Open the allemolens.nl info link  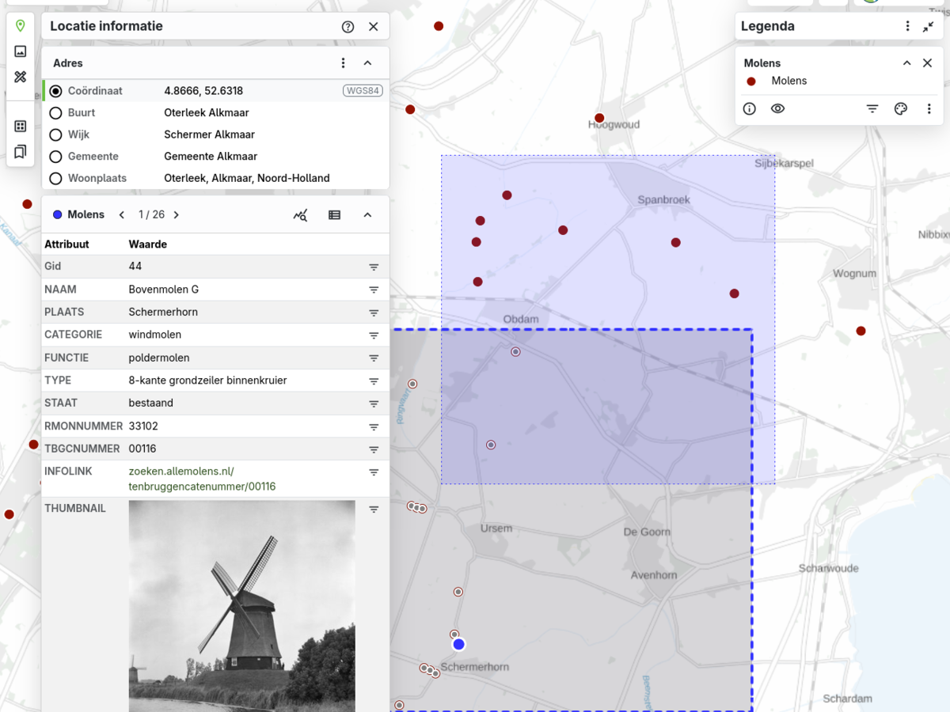tap(202, 479)
